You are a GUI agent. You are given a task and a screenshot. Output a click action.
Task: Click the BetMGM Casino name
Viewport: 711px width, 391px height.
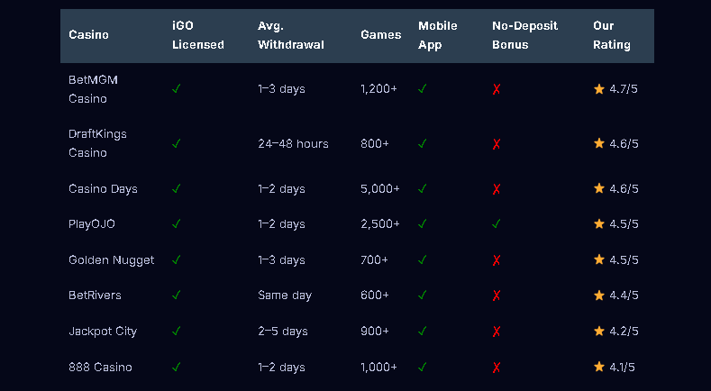click(93, 89)
